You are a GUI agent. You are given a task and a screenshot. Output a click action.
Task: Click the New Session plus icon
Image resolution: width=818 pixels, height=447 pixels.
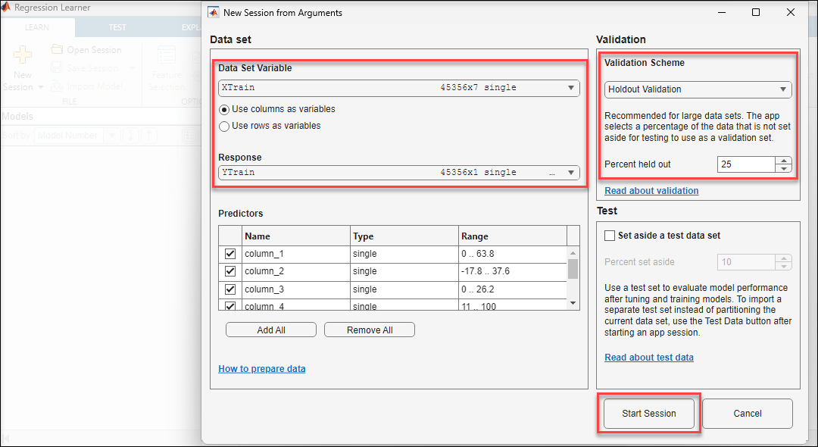[x=23, y=56]
